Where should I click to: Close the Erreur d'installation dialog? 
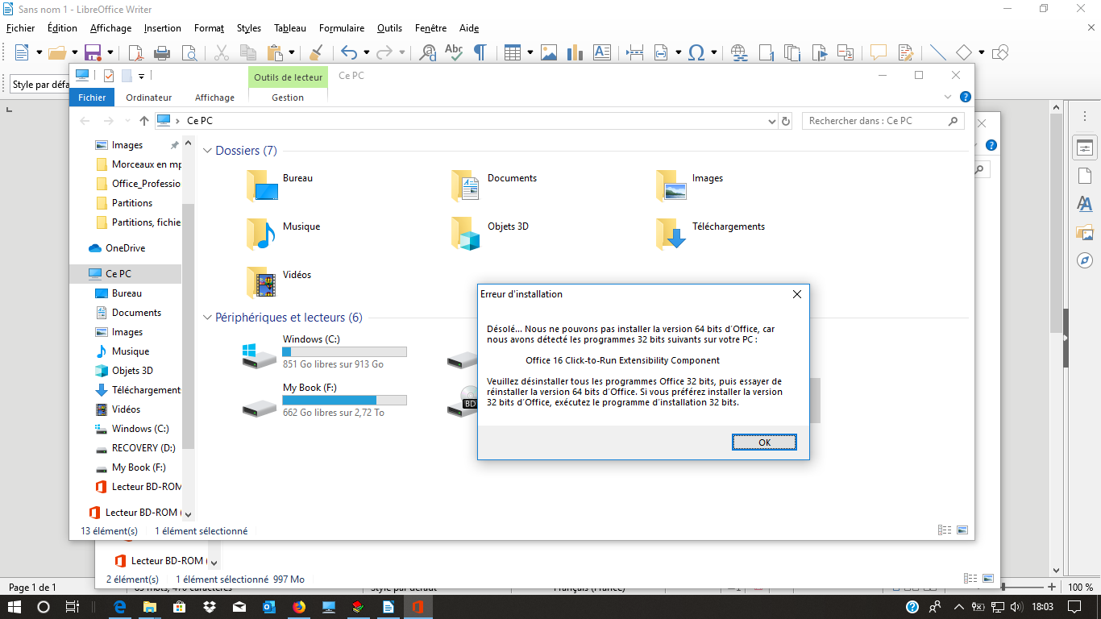796,294
